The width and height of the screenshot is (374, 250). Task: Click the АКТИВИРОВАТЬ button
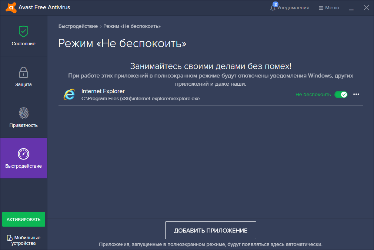pos(23,219)
